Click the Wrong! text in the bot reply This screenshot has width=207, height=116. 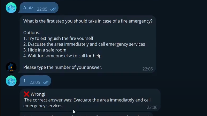point(38,94)
